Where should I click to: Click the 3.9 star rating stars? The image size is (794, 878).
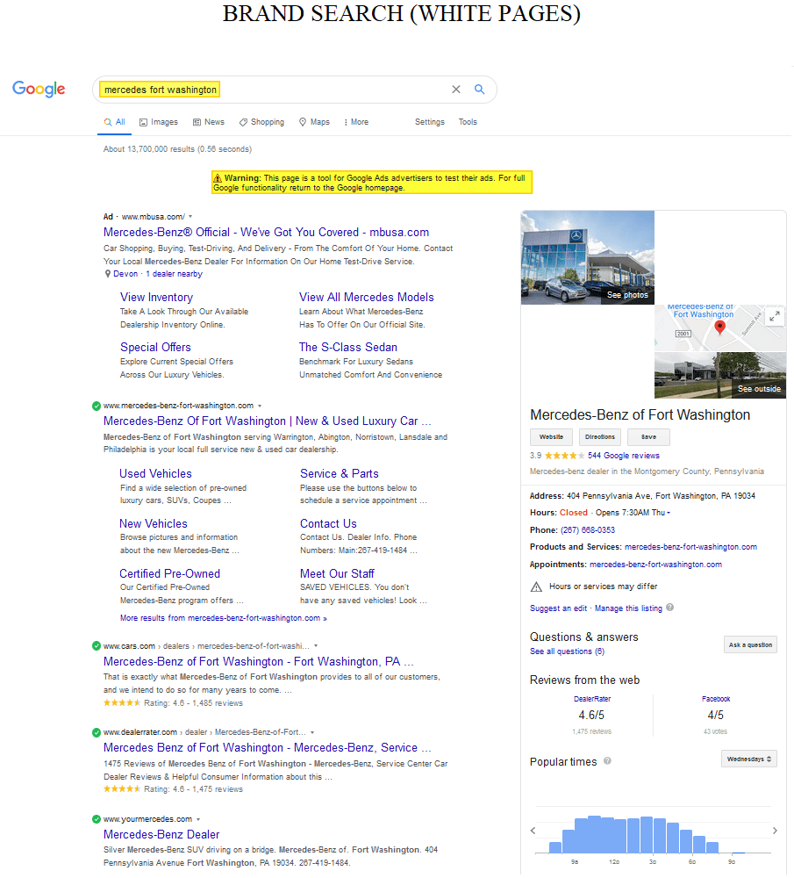[x=565, y=457]
